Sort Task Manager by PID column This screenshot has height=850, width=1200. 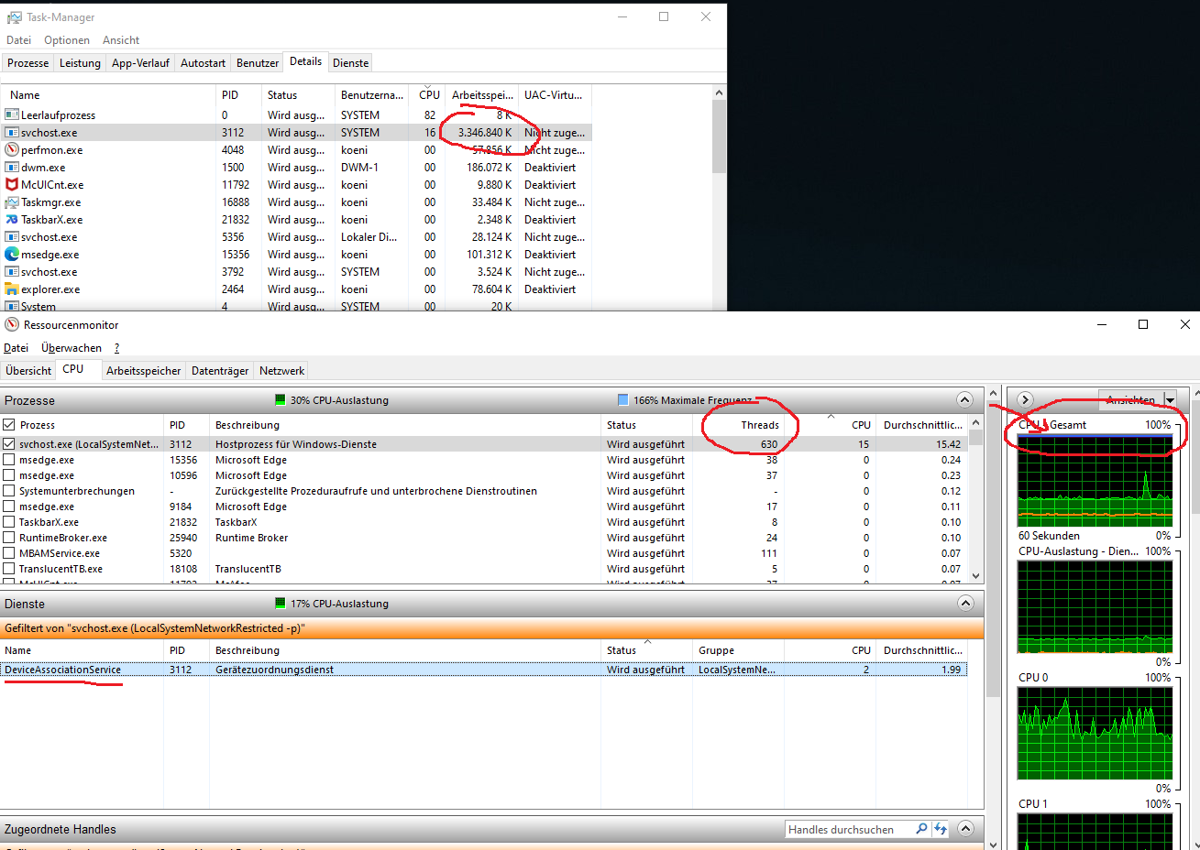tap(238, 95)
